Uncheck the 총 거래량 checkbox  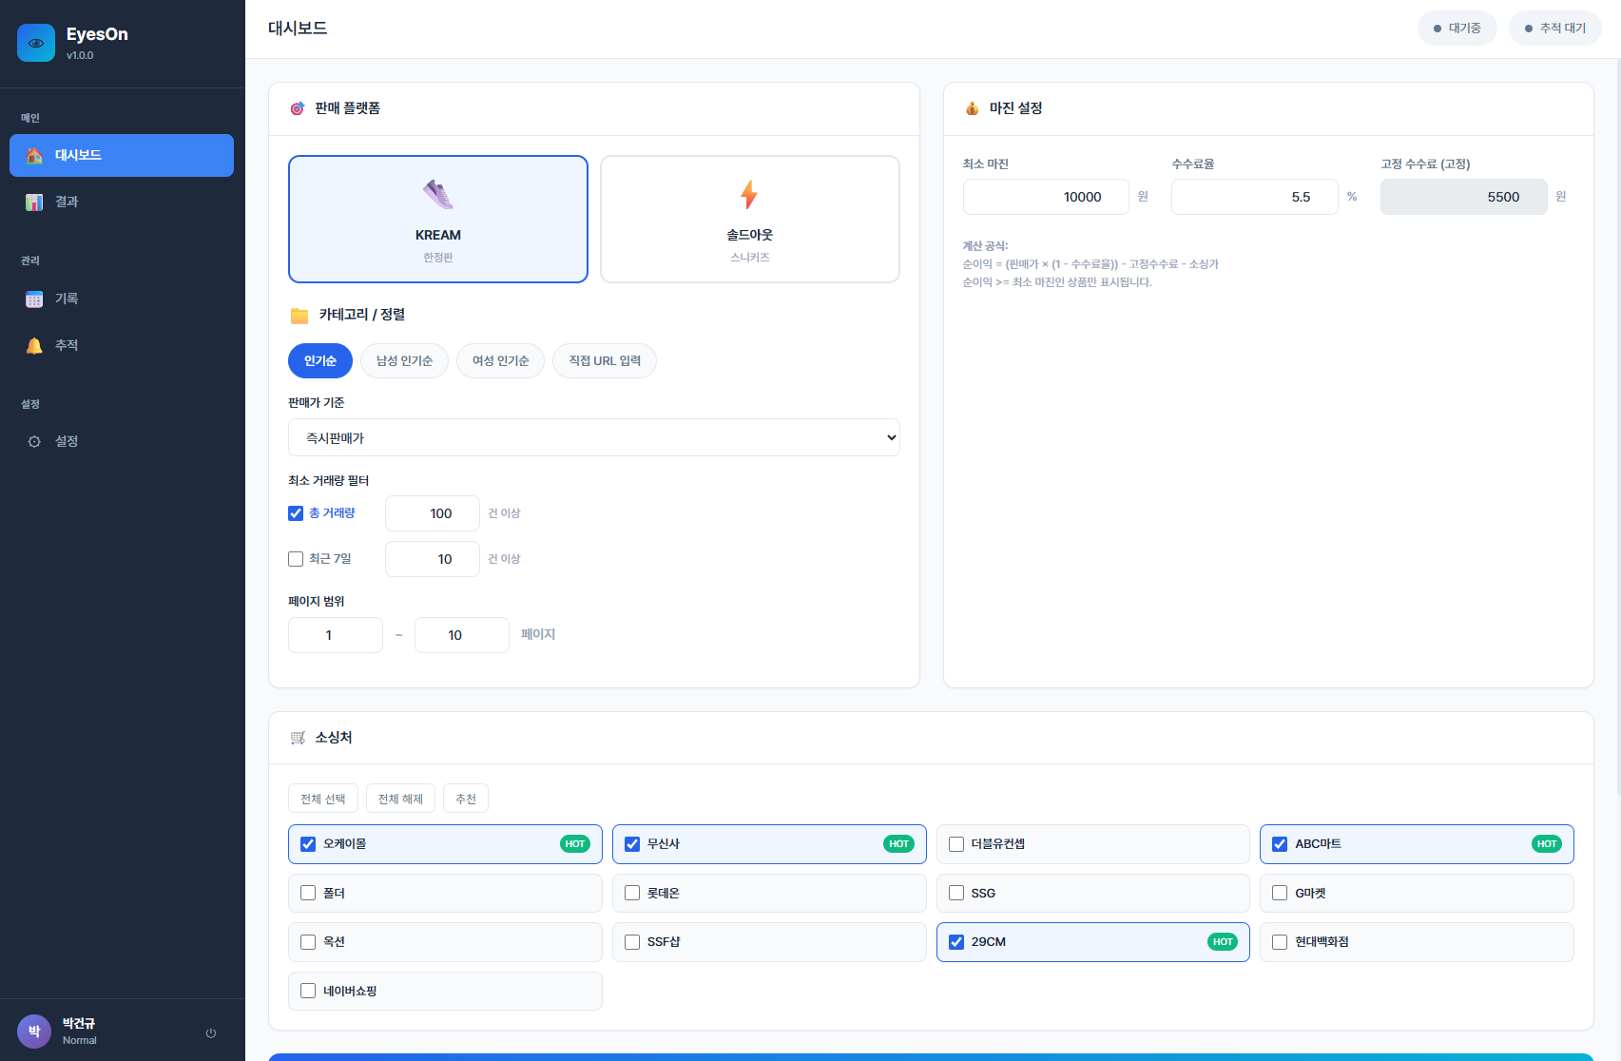coord(296,513)
